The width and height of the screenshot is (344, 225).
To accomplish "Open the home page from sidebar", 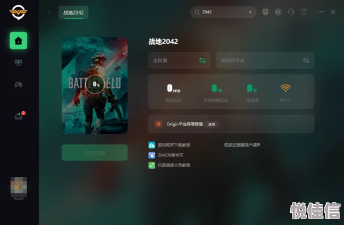I will (x=19, y=41).
